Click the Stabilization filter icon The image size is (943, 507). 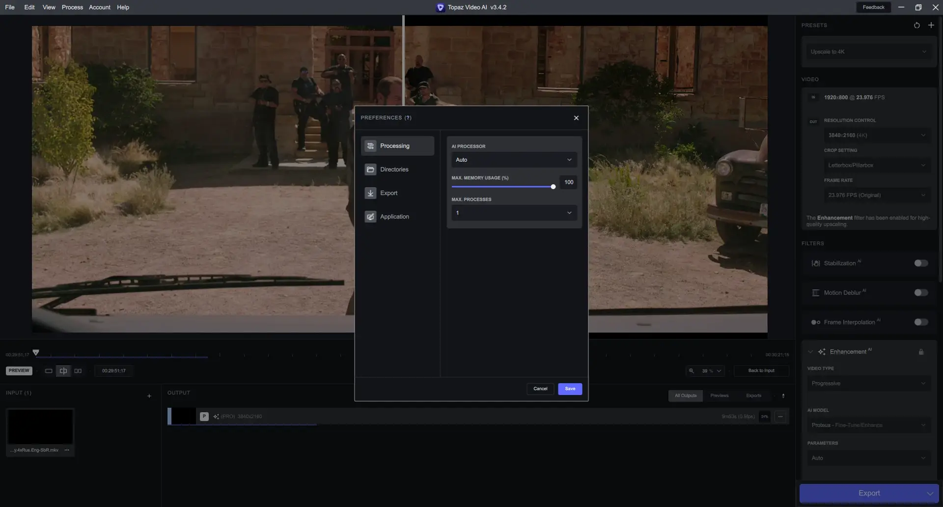pyautogui.click(x=816, y=263)
